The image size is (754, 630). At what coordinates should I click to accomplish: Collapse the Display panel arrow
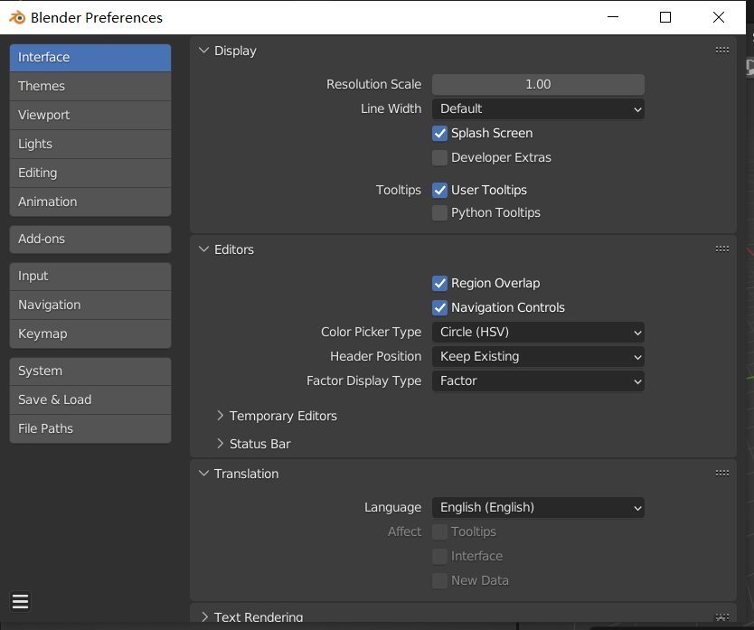point(203,51)
